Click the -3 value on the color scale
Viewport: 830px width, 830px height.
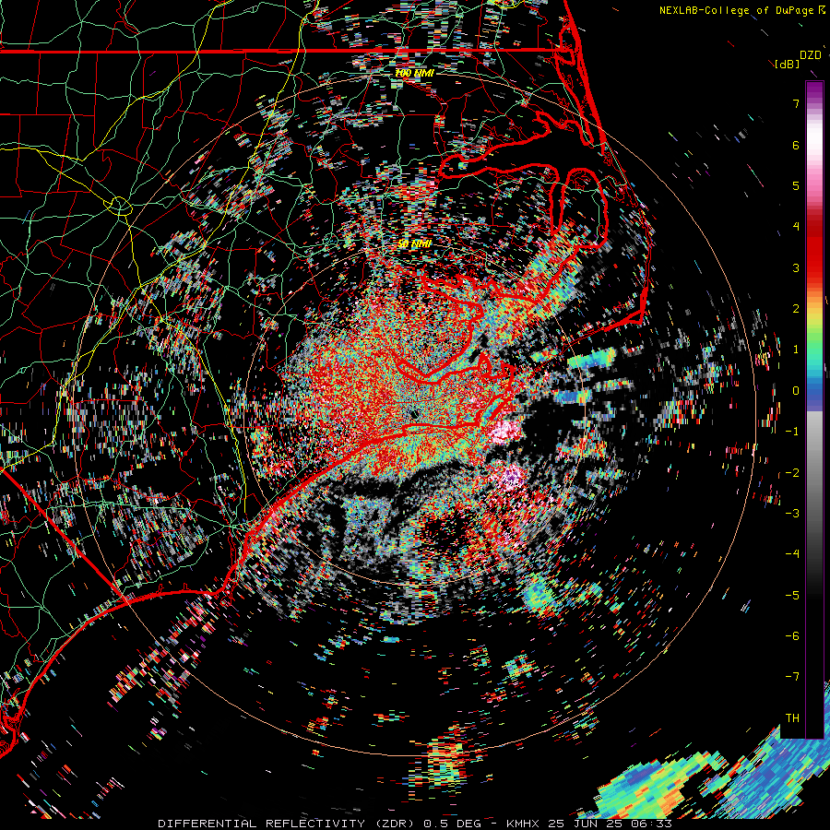coord(792,514)
